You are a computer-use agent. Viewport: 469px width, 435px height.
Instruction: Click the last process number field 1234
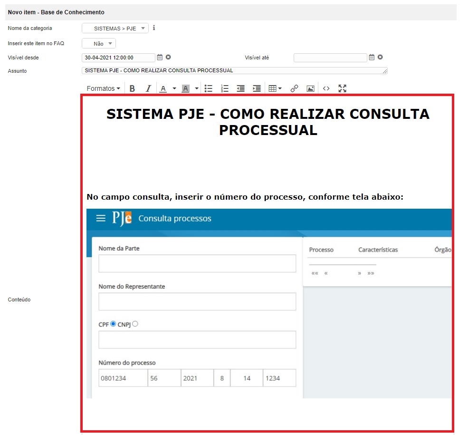tap(280, 378)
